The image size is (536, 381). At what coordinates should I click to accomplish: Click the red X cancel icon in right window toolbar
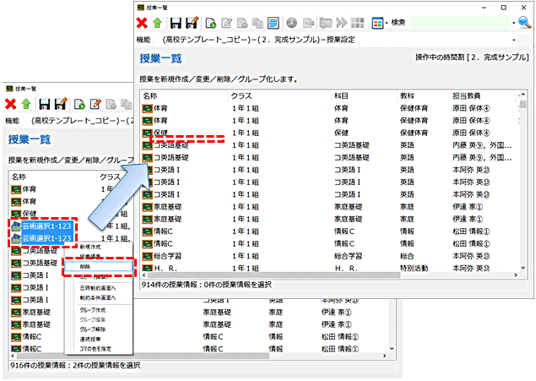[x=143, y=23]
